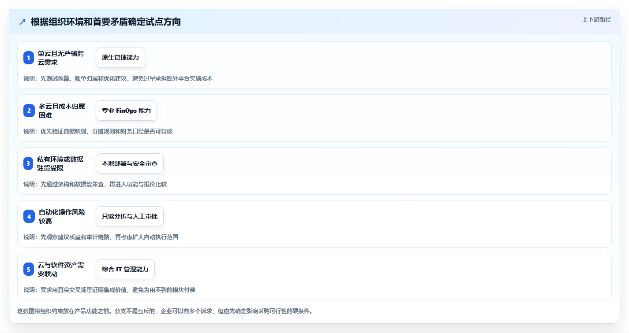This screenshot has width=629, height=333.
Task: Select the 专业 FinOps 能力 chip
Action: (x=126, y=111)
